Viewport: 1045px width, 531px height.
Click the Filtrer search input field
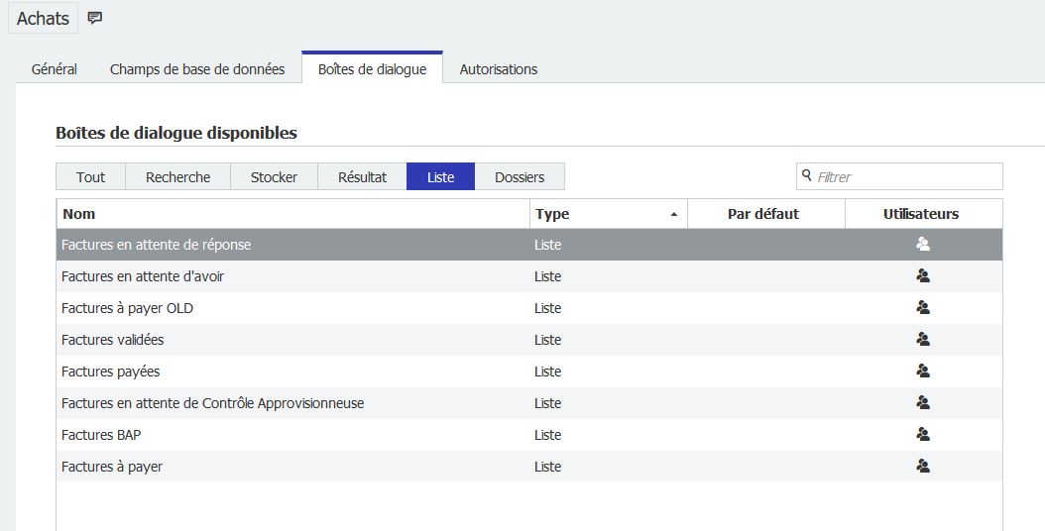coord(906,177)
